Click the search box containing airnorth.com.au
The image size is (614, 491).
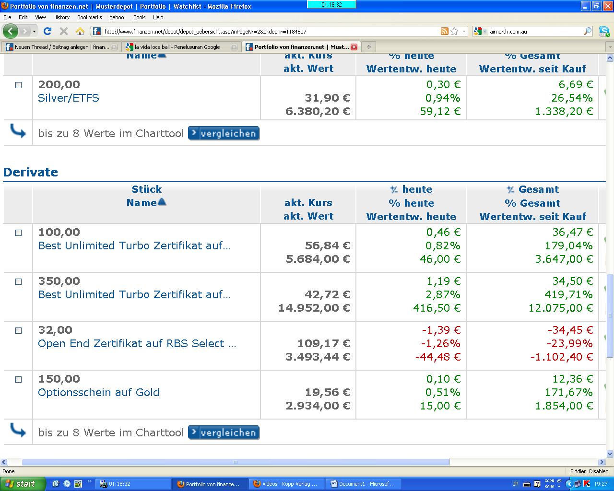pyautogui.click(x=535, y=32)
